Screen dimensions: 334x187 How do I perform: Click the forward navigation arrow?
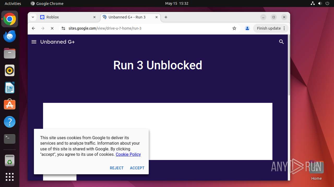(x=43, y=28)
